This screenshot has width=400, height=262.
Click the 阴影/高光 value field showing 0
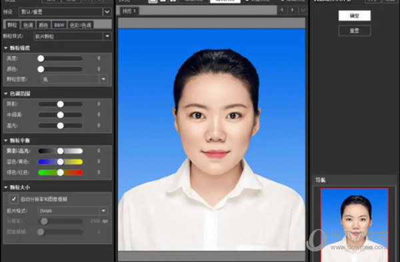(x=99, y=151)
